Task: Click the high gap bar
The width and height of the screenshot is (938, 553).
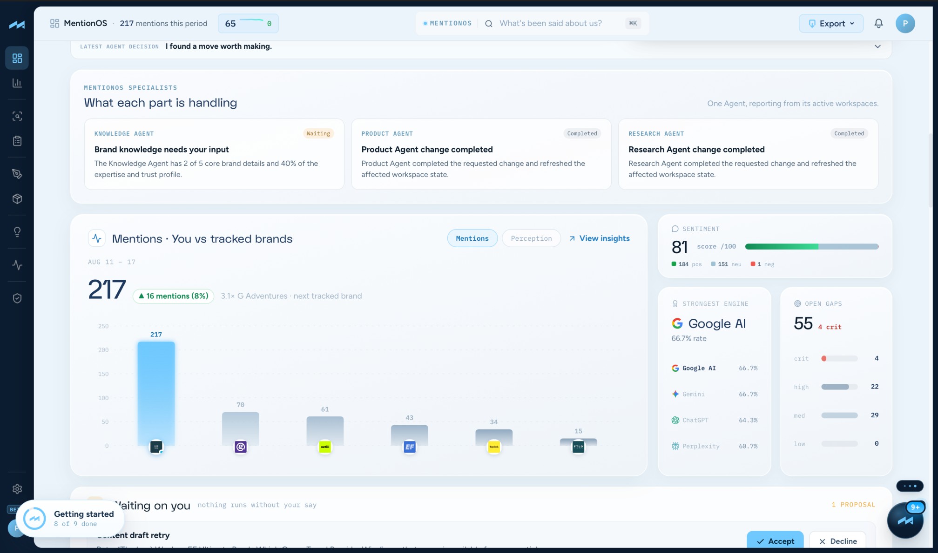Action: [x=839, y=387]
